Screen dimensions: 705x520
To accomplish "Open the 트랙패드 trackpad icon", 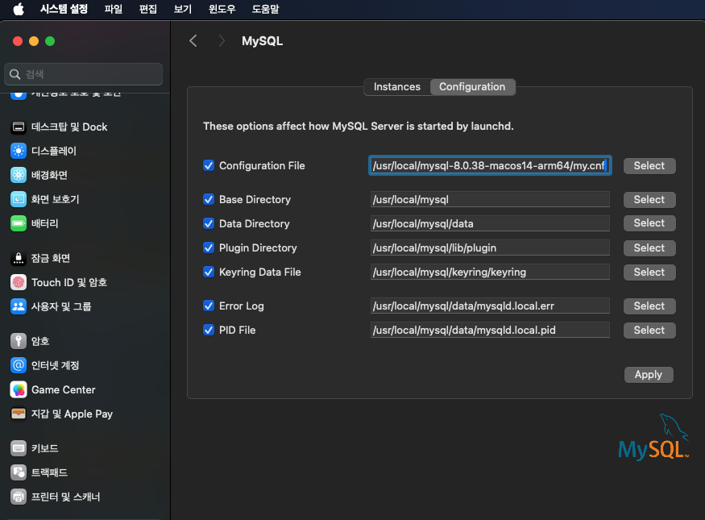I will (x=19, y=472).
